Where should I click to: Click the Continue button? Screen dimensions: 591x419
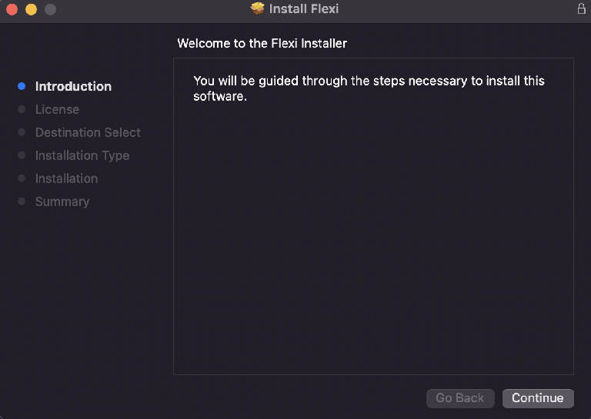coord(538,398)
